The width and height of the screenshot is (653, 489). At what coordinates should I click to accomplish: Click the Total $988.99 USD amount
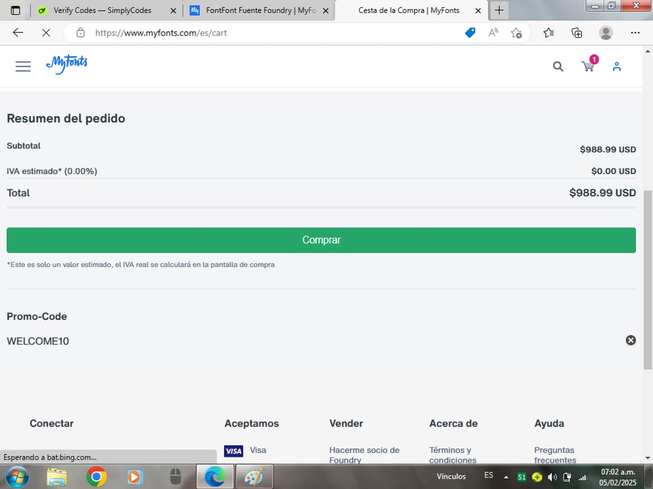(603, 193)
